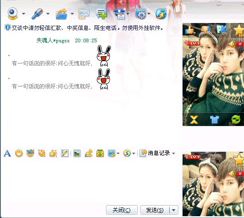Open Sogou search S icon
The height and width of the screenshot is (218, 244).
[127, 153]
